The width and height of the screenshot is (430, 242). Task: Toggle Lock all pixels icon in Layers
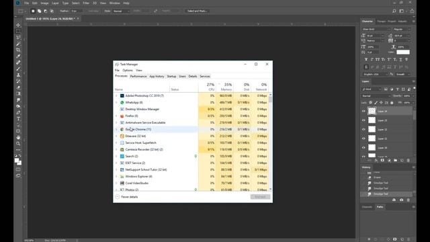click(392, 103)
